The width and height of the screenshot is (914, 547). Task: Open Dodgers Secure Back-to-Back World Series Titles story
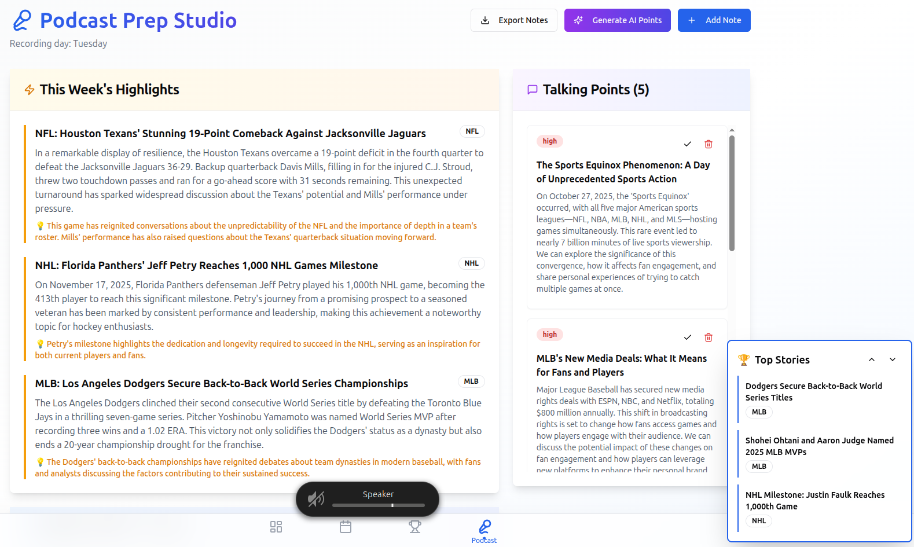click(814, 392)
